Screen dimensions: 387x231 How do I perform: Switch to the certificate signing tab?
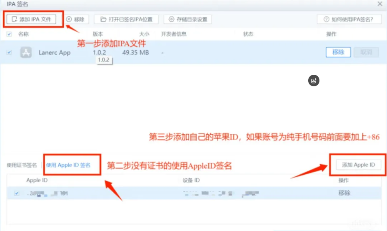pos(22,165)
